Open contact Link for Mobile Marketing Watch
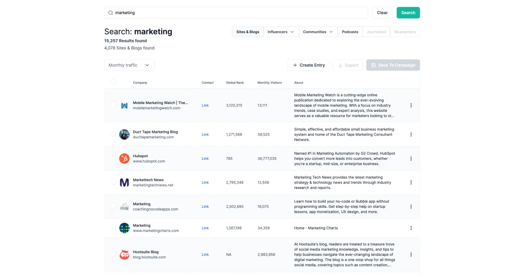The width and height of the screenshot is (529, 277). click(205, 105)
